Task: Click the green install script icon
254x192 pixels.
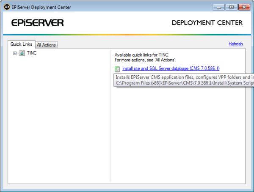Action: pyautogui.click(x=117, y=69)
